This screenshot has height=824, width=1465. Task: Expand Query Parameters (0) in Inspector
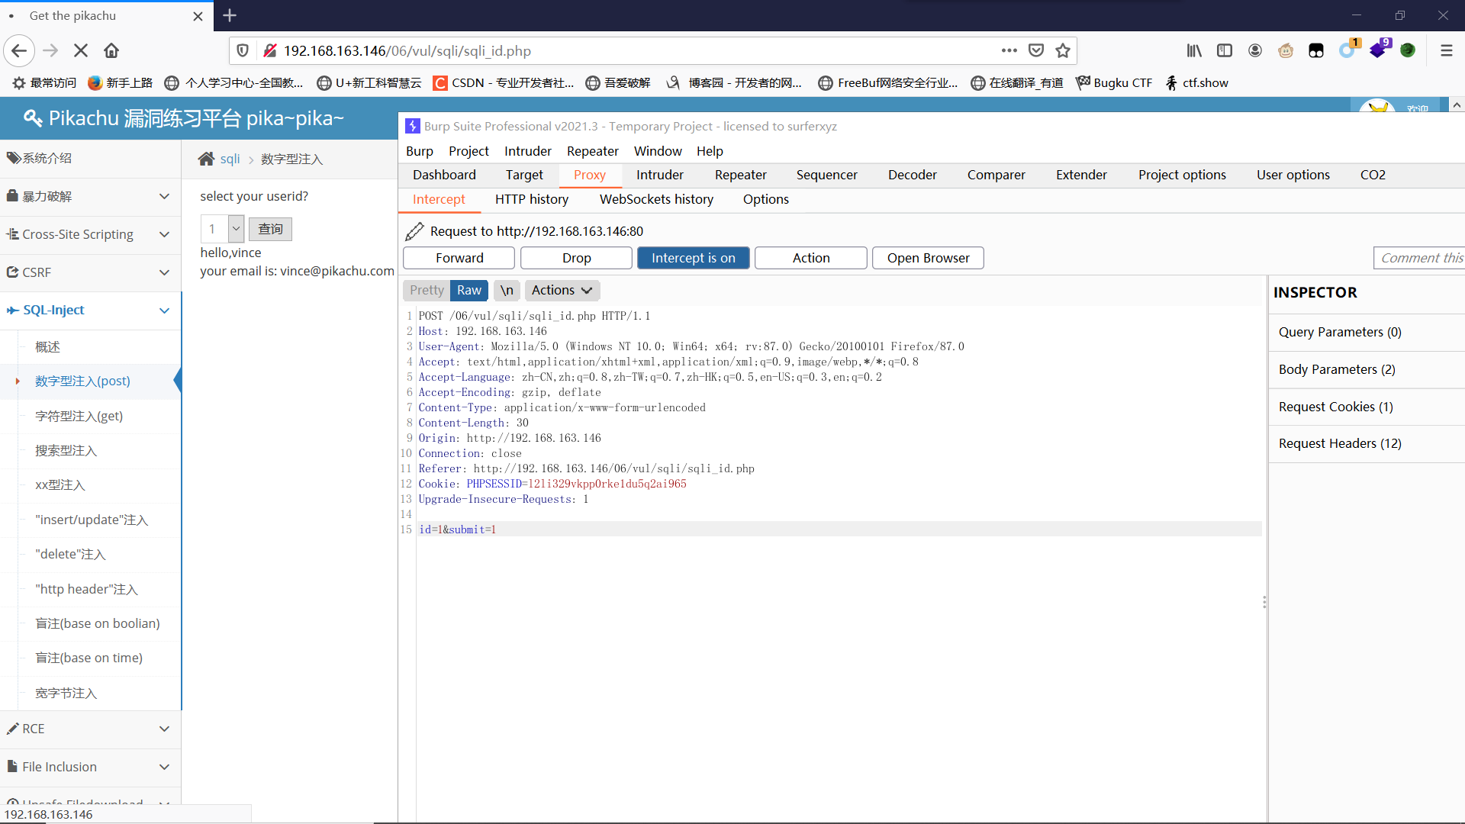[x=1366, y=332]
